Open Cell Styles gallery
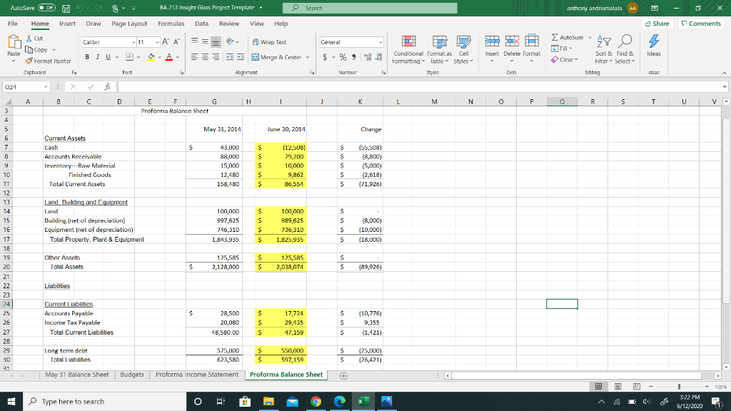The image size is (731, 411). point(463,49)
